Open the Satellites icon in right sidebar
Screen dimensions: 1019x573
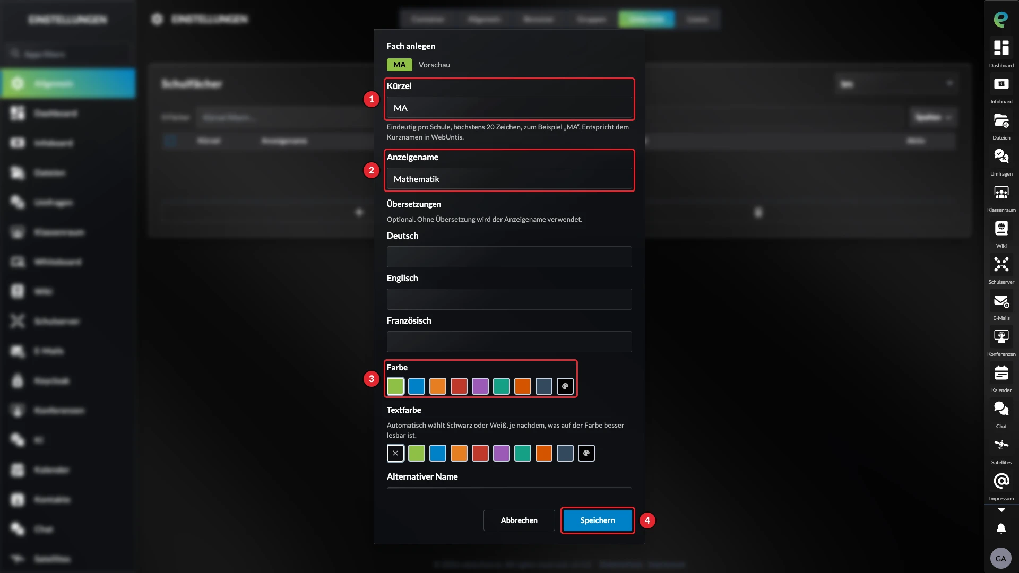point(1001,445)
